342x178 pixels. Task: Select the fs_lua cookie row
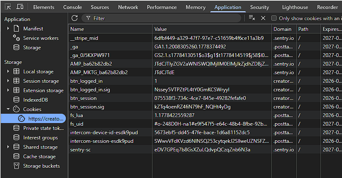[x=205, y=115]
